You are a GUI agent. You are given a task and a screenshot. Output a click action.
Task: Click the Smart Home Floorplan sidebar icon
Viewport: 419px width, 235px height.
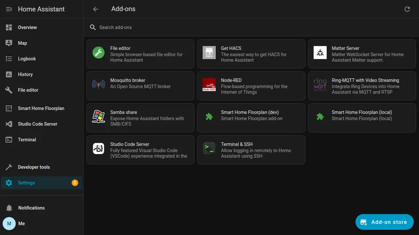pos(9,108)
